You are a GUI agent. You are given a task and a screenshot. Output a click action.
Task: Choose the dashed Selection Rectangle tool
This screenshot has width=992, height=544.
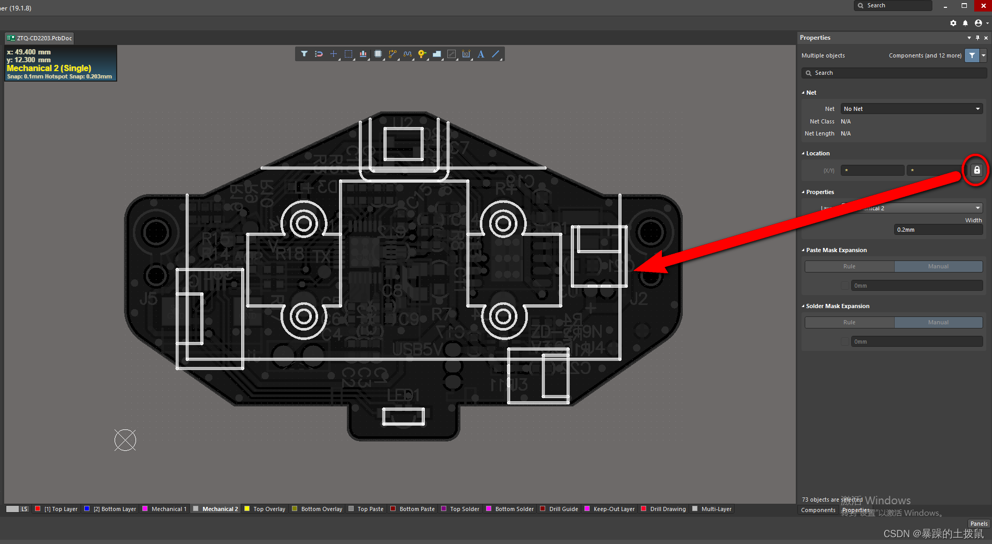[348, 54]
